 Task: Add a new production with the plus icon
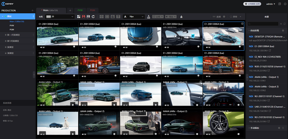(x=32, y=10)
